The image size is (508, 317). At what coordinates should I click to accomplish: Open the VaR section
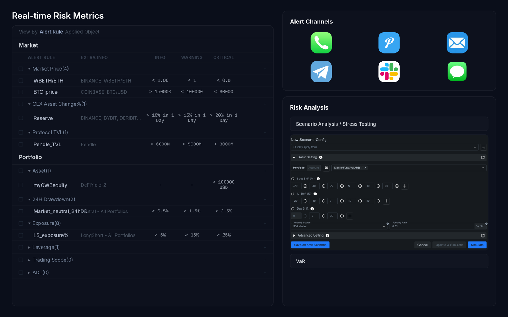click(x=389, y=261)
